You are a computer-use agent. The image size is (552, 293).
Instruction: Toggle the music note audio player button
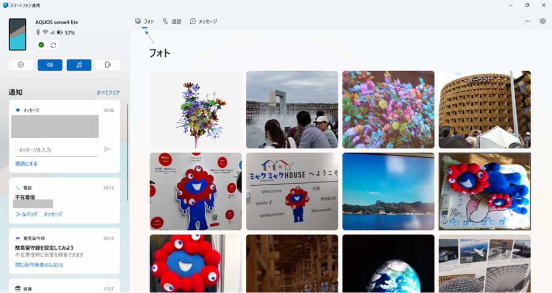click(79, 65)
